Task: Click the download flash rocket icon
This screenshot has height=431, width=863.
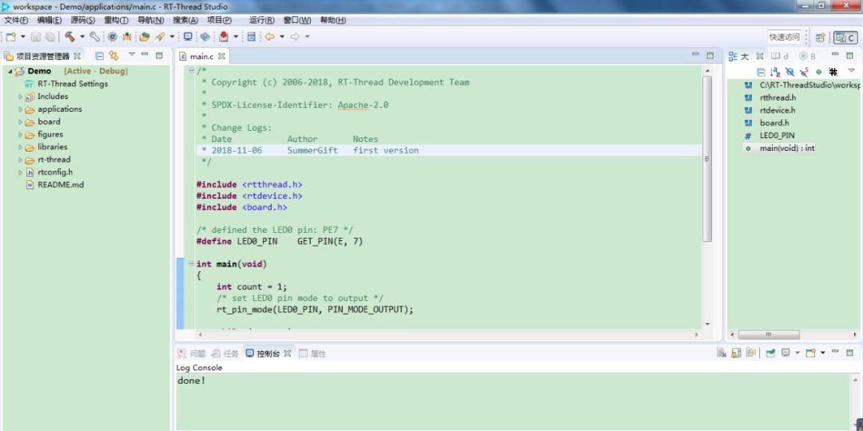Action: pyautogui.click(x=160, y=37)
